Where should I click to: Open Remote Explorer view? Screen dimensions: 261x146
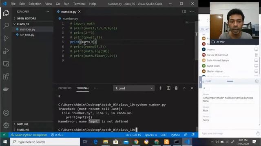(6, 64)
